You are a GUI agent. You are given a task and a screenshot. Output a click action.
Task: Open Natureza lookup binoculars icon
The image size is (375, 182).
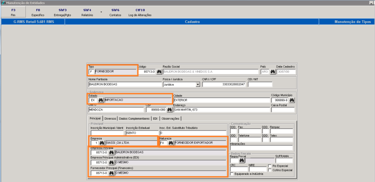coord(171,143)
